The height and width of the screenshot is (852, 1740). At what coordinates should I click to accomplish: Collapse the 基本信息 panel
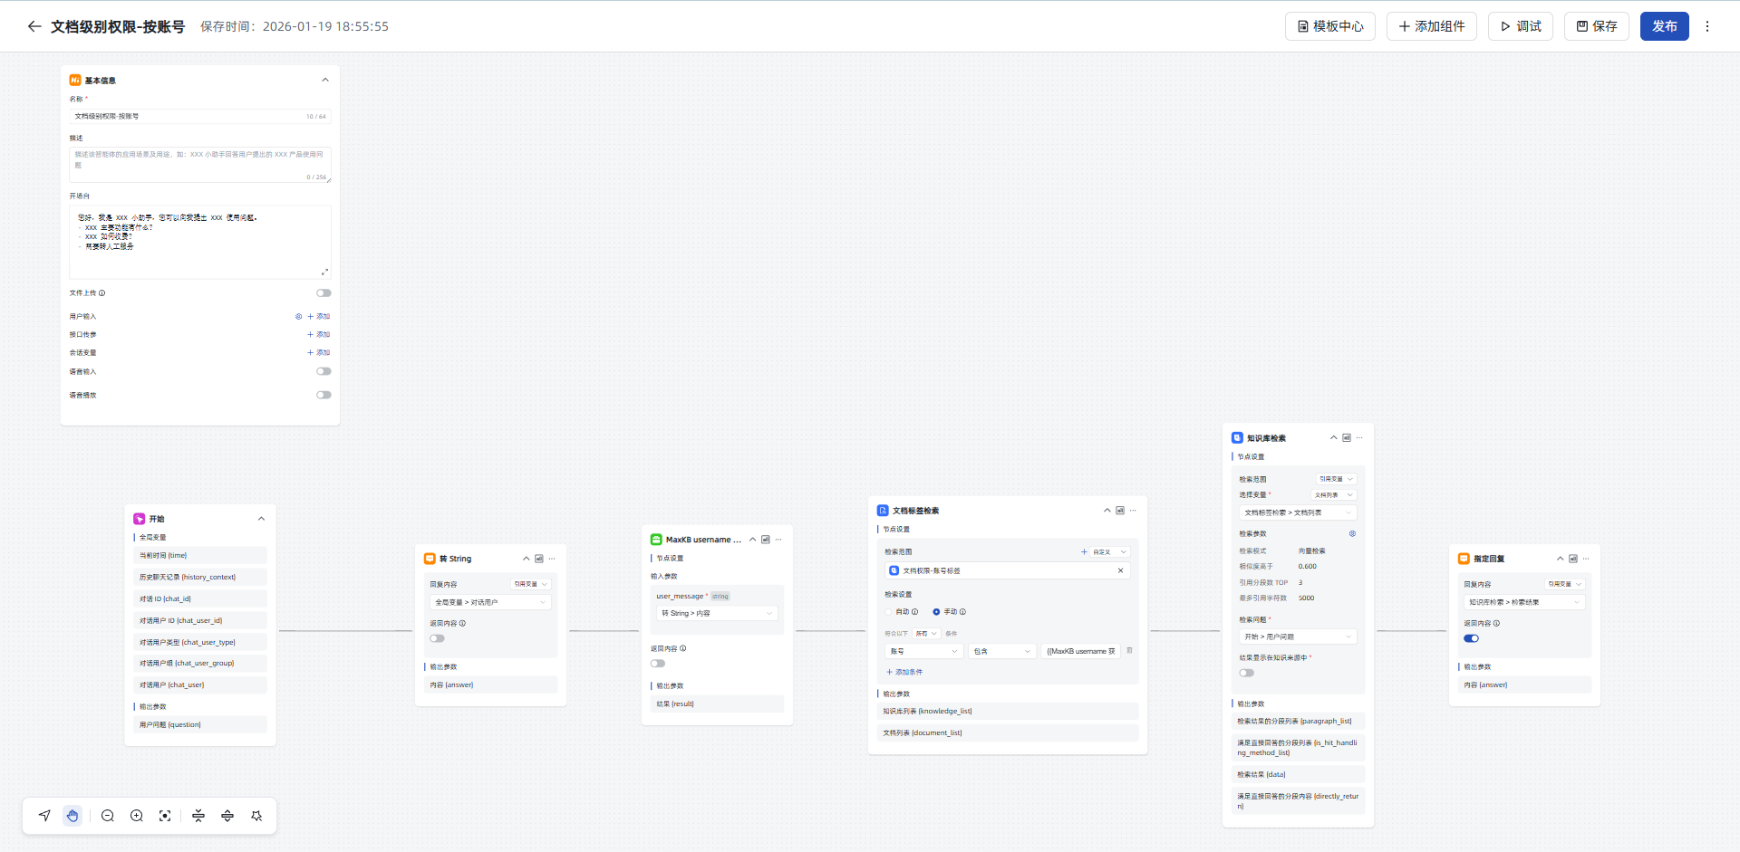click(x=325, y=80)
